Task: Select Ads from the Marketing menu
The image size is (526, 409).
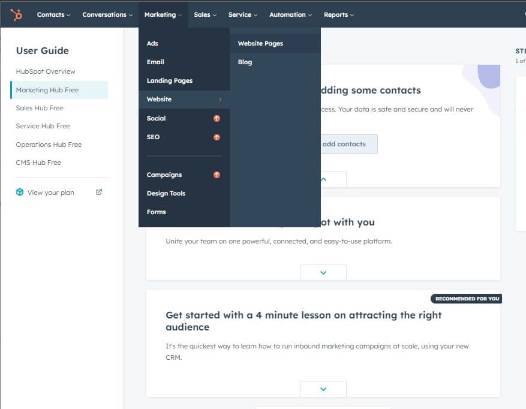Action: pos(184,43)
